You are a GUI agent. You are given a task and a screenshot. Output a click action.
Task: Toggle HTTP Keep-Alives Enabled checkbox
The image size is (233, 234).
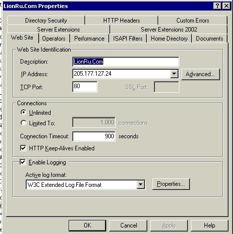click(23, 148)
